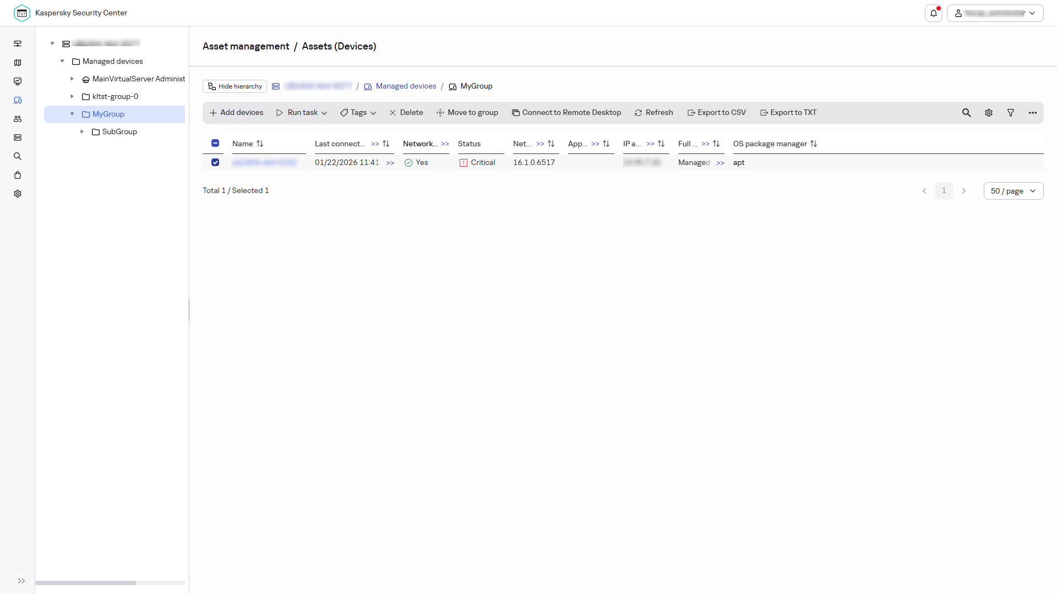The image size is (1057, 594).
Task: Click the notifications bell icon
Action: pos(934,13)
